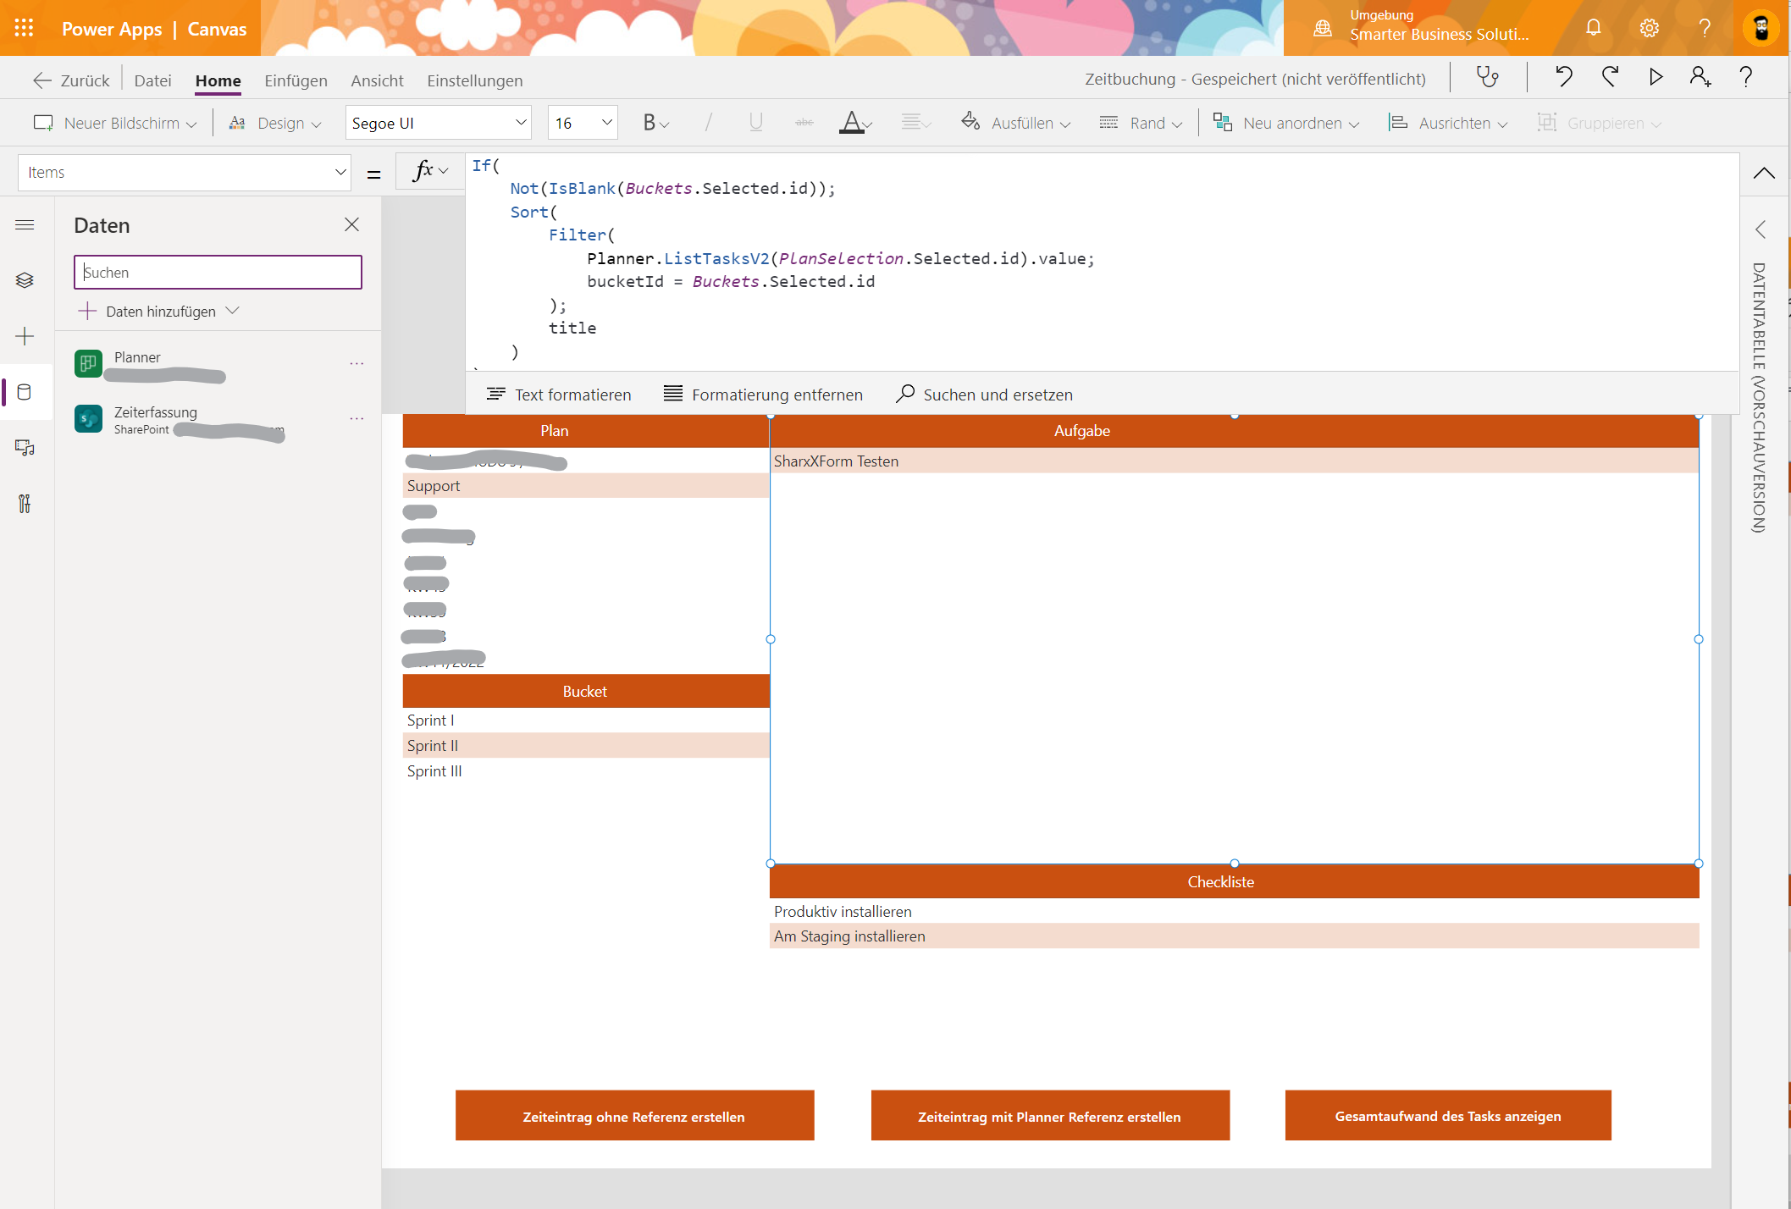This screenshot has height=1209, width=1791.
Task: Open the Advanced tools panel
Action: [x=25, y=504]
